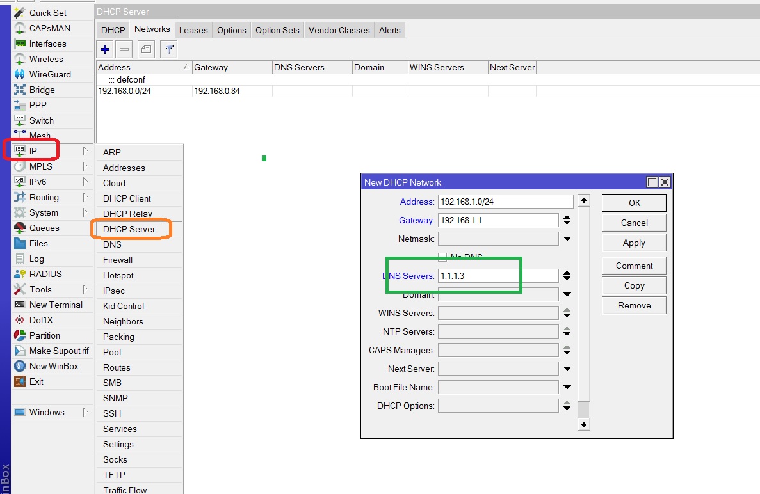Expand the Next Server field arrow

567,369
